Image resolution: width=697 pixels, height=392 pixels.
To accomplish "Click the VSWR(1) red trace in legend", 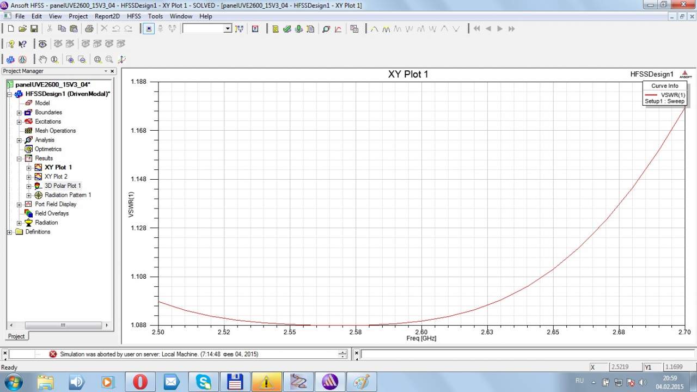I will point(651,95).
